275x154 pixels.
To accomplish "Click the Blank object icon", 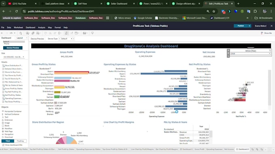I will (x=3, y=125).
